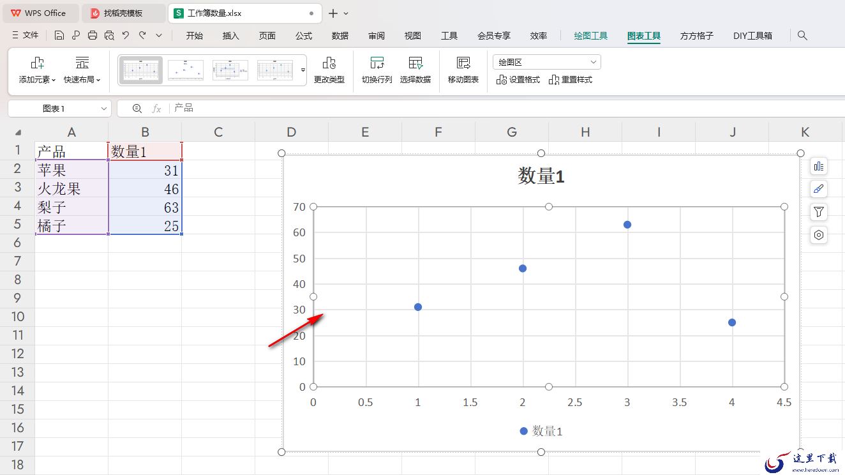Viewport: 845px width, 475px height.
Task: Click the chart title 数量1
Action: 541,176
